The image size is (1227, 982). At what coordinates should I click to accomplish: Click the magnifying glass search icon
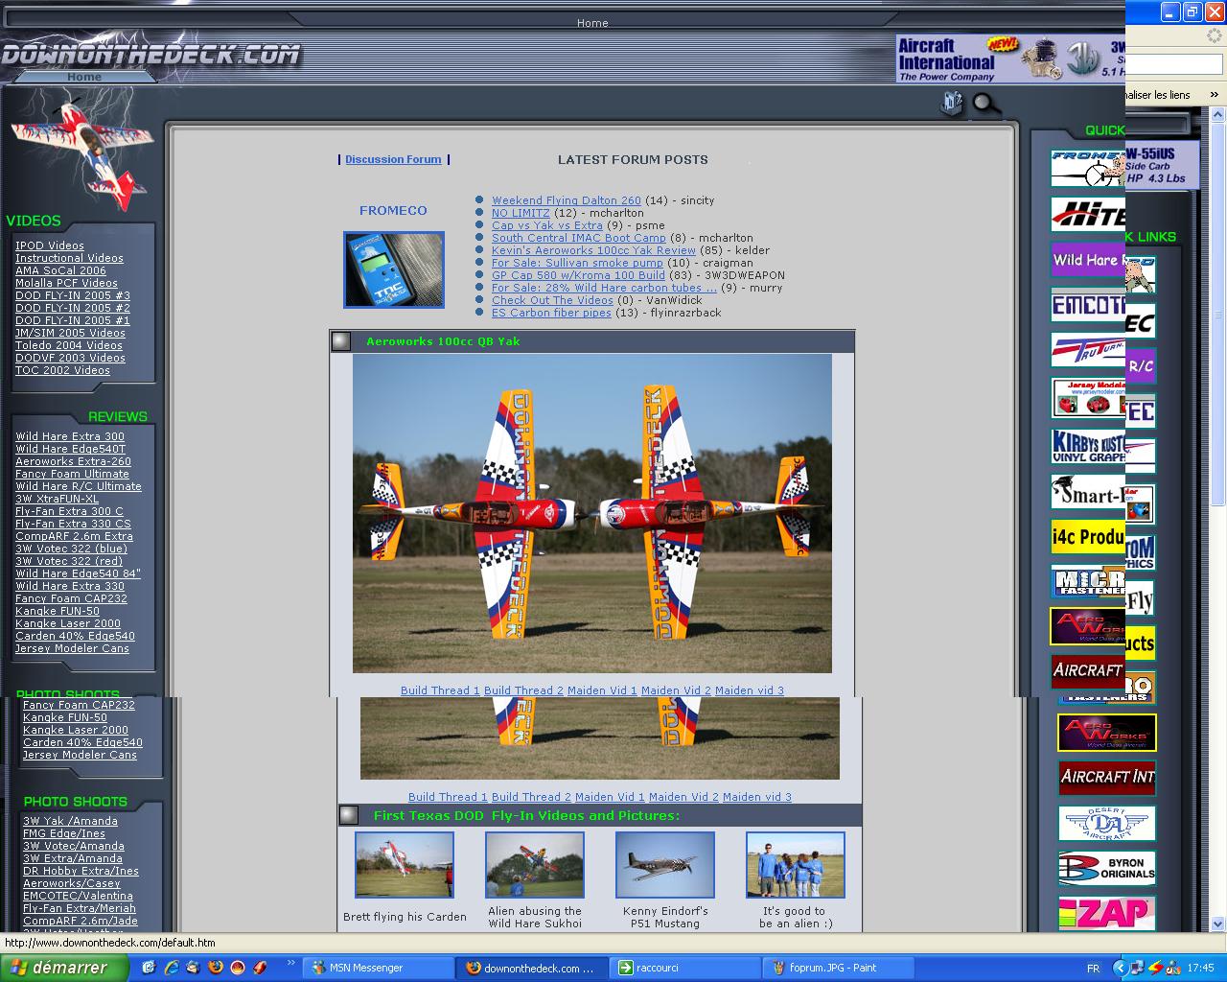985,104
